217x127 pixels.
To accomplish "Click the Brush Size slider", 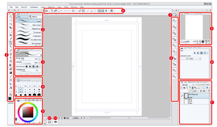I will [25, 60].
